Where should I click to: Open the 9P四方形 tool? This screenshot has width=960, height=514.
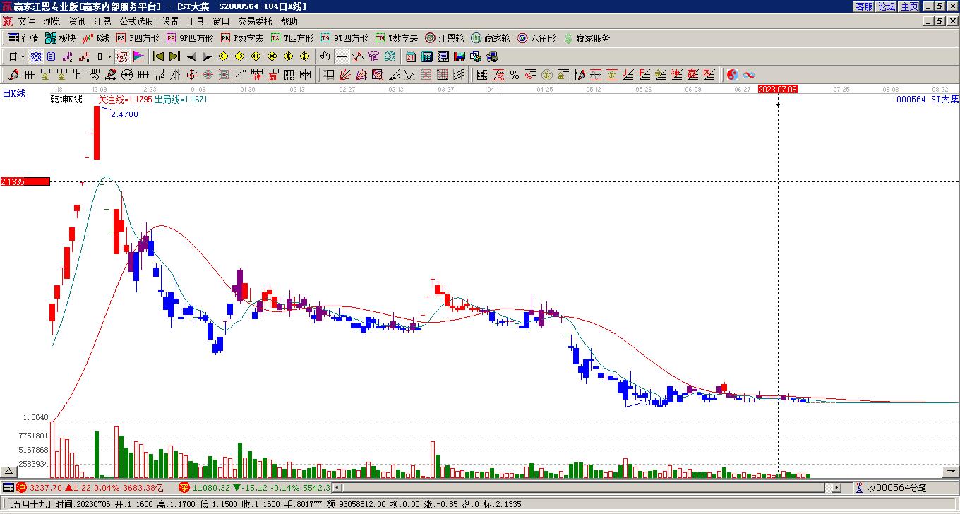click(x=190, y=38)
